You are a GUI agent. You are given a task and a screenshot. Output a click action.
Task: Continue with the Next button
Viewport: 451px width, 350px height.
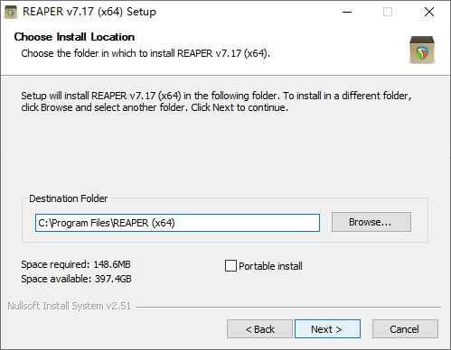pyautogui.click(x=327, y=329)
